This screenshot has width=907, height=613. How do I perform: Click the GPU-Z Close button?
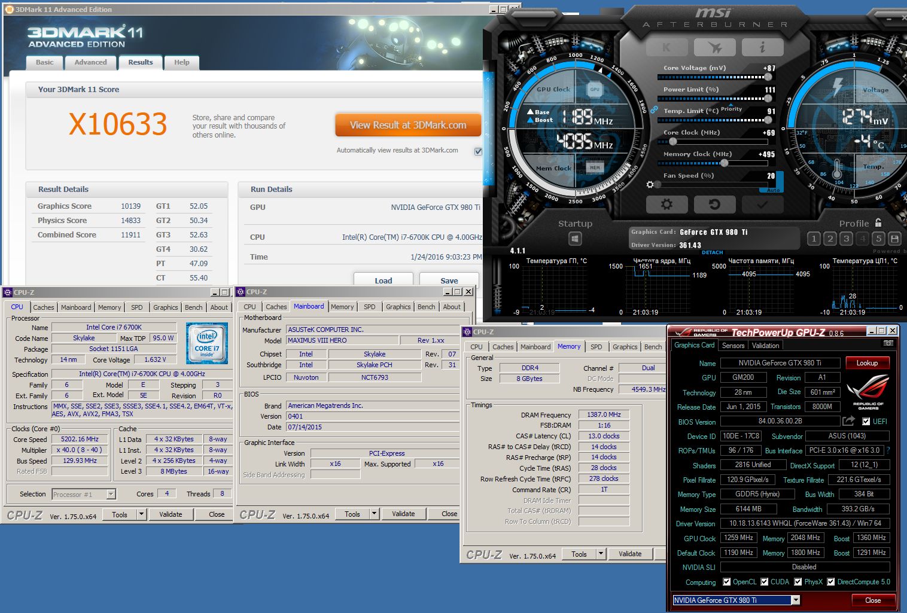(x=873, y=600)
